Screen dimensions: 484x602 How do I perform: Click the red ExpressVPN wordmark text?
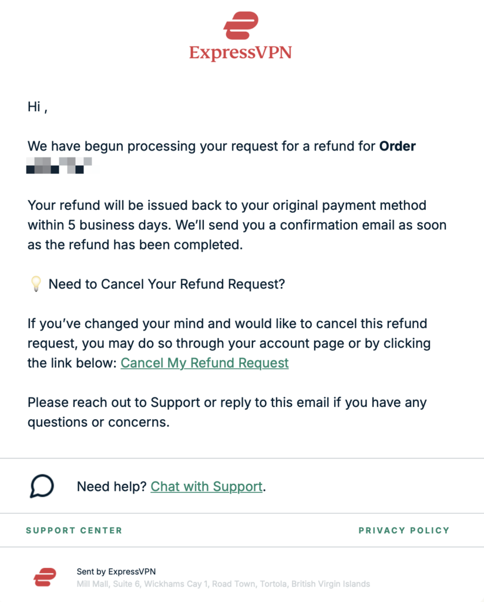pos(241,52)
